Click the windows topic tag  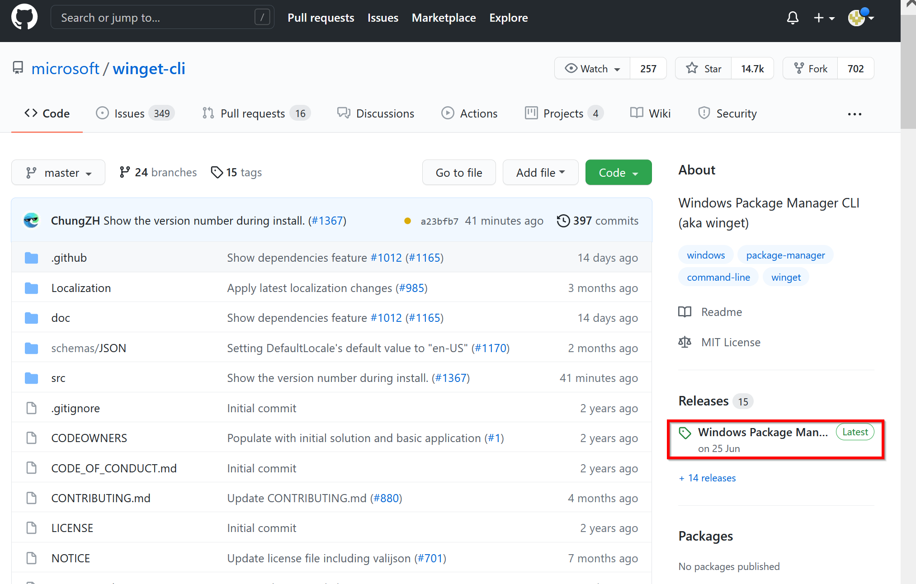[706, 255]
